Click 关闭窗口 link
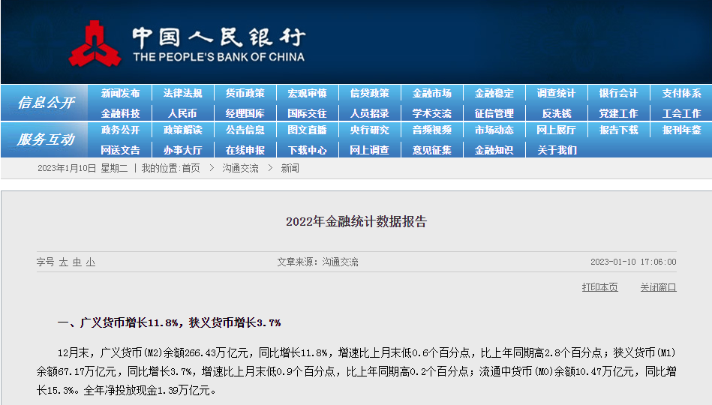 click(x=659, y=287)
